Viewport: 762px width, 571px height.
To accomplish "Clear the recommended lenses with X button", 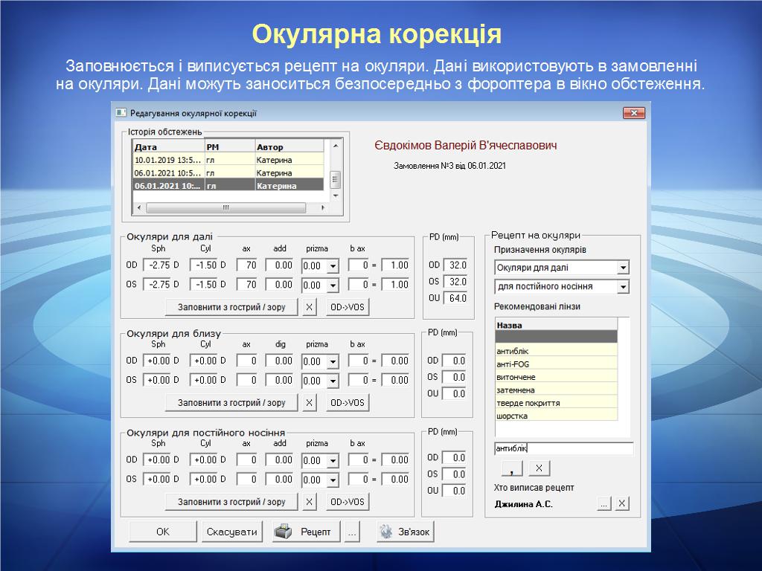I will [539, 468].
